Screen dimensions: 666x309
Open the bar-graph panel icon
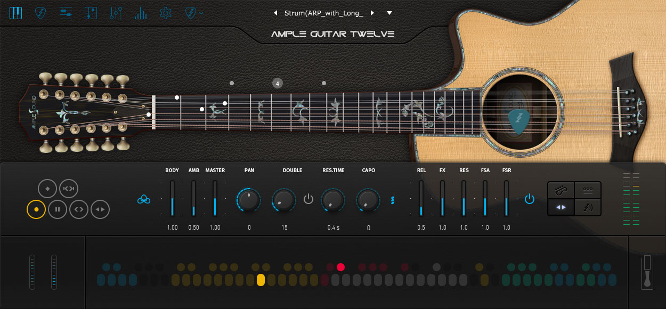(141, 13)
